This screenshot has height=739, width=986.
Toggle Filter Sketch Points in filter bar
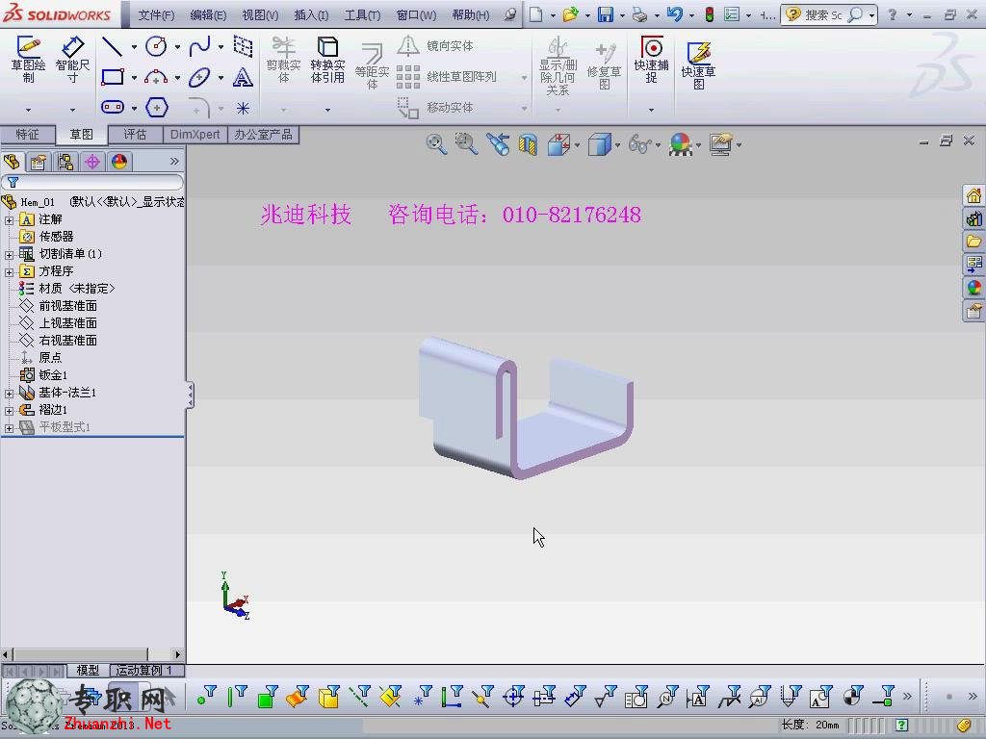click(421, 696)
